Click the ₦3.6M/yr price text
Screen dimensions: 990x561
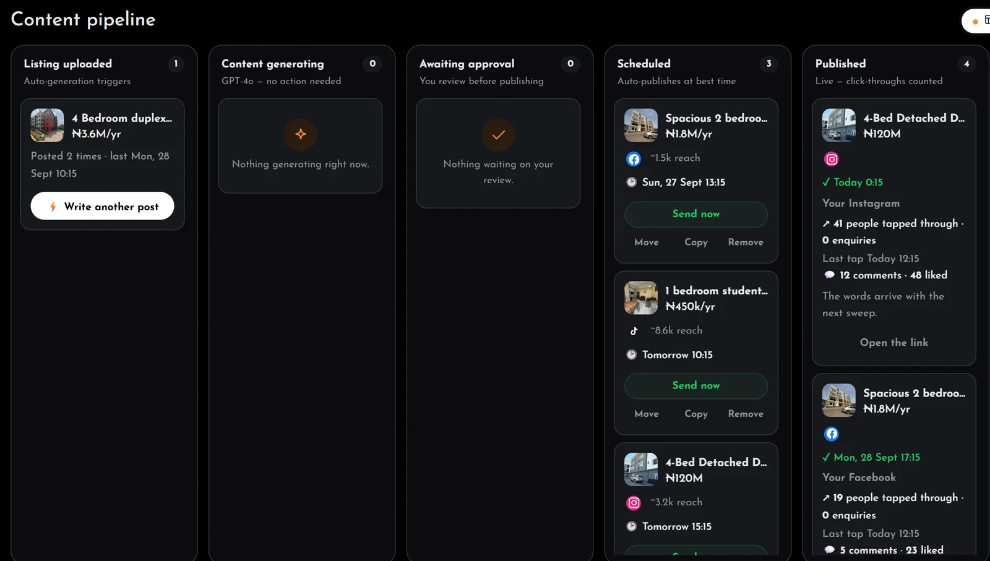[x=97, y=134]
